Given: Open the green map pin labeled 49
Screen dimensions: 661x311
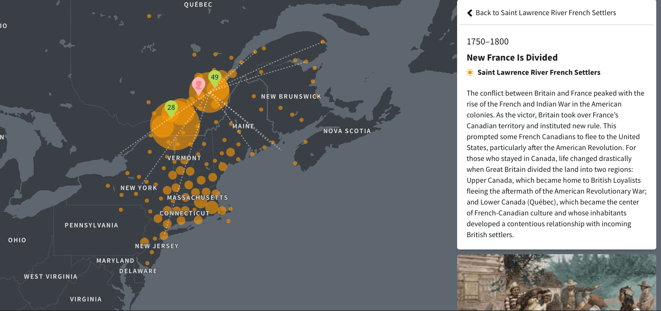Looking at the screenshot, I should (x=215, y=78).
